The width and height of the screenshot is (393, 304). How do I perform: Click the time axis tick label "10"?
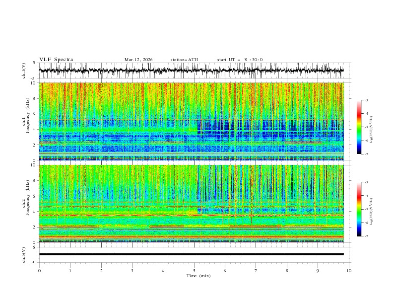(349, 271)
